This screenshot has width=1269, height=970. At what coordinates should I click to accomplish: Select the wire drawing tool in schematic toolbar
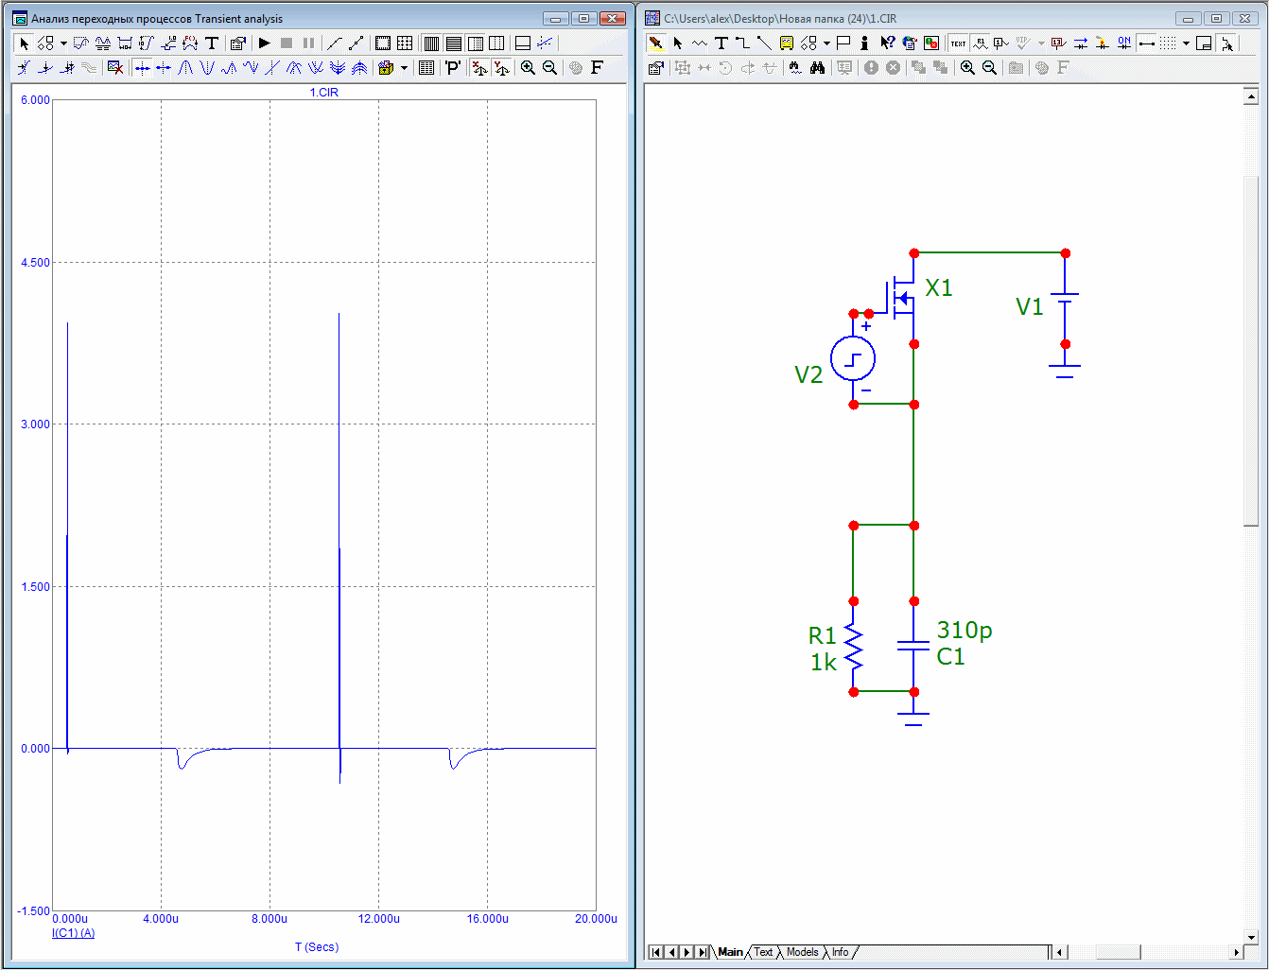[x=742, y=43]
